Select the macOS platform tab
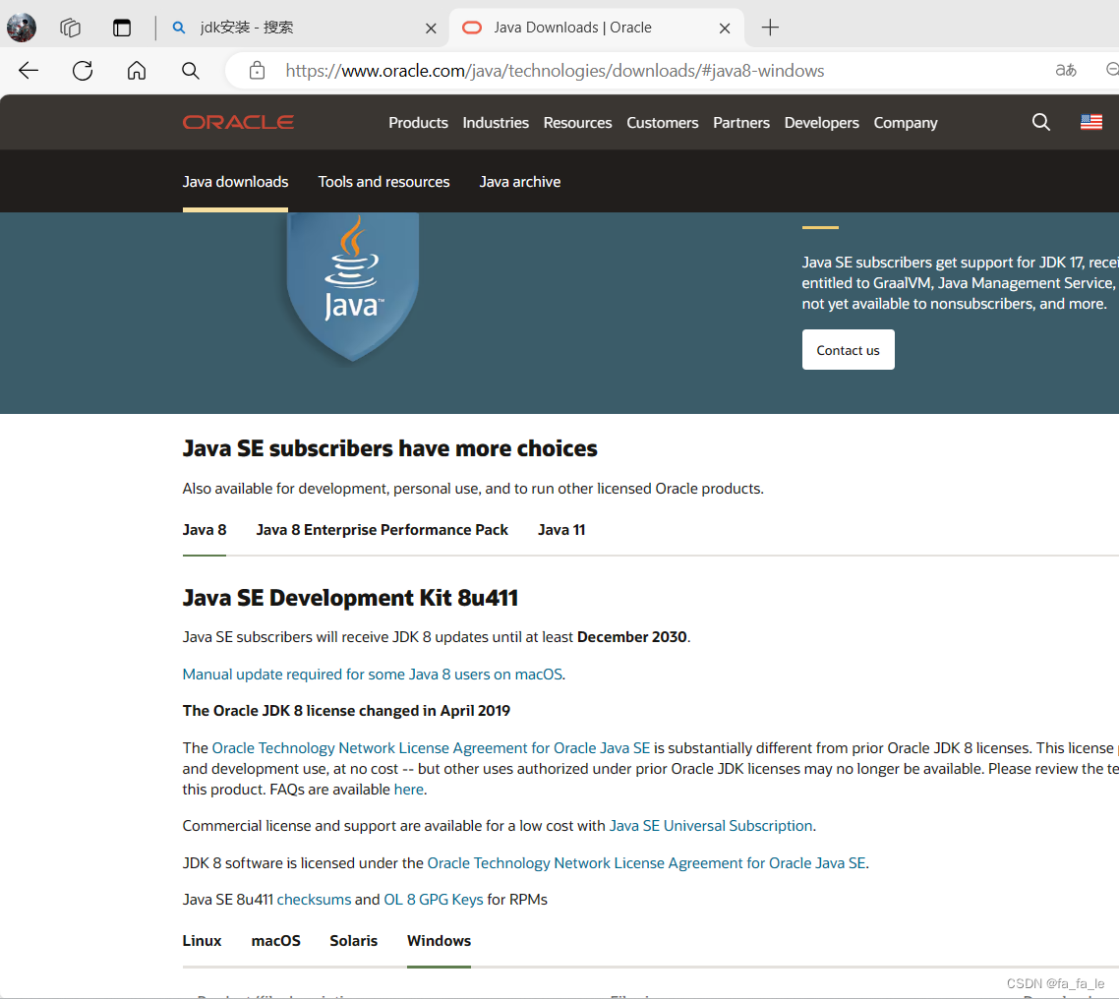Image resolution: width=1119 pixels, height=999 pixels. pos(276,940)
